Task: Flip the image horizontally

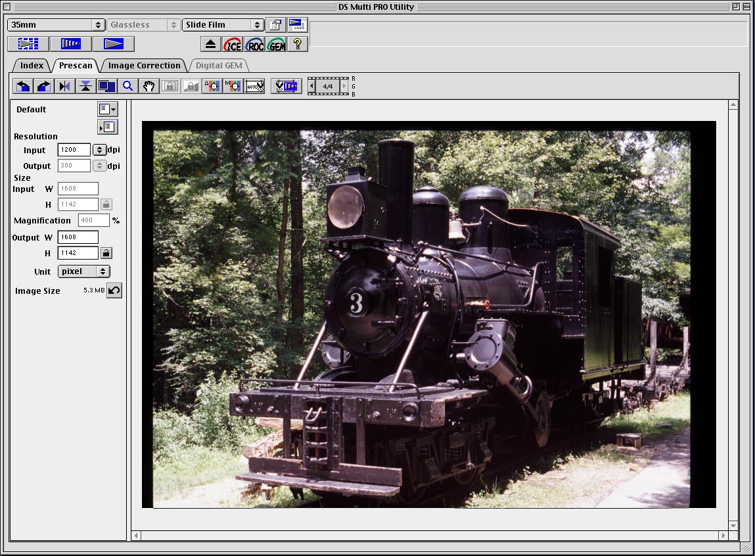Action: (x=64, y=86)
